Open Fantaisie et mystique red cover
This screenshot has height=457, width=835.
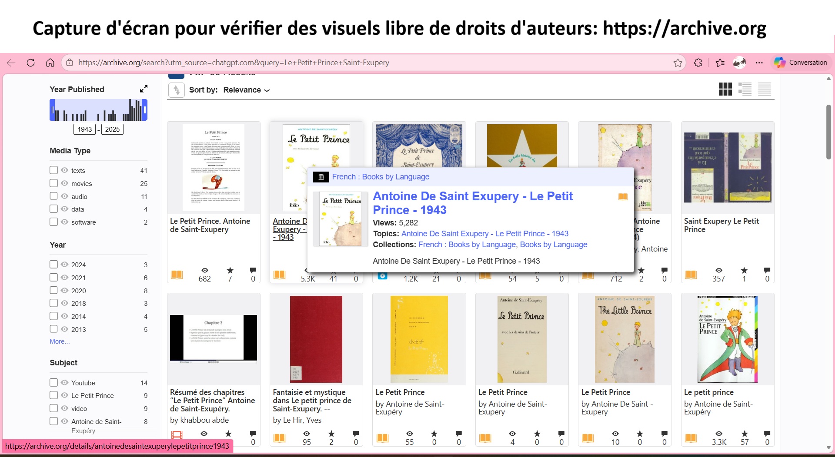click(316, 339)
